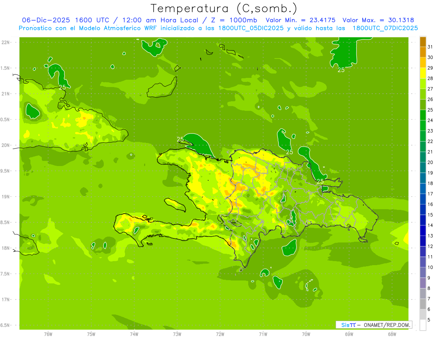Click the 75W longitude label
This screenshot has height=339, width=440.
pos(91,334)
